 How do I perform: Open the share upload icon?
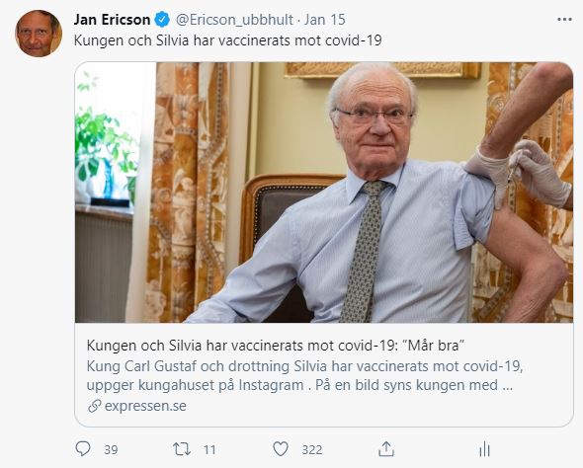tap(386, 448)
